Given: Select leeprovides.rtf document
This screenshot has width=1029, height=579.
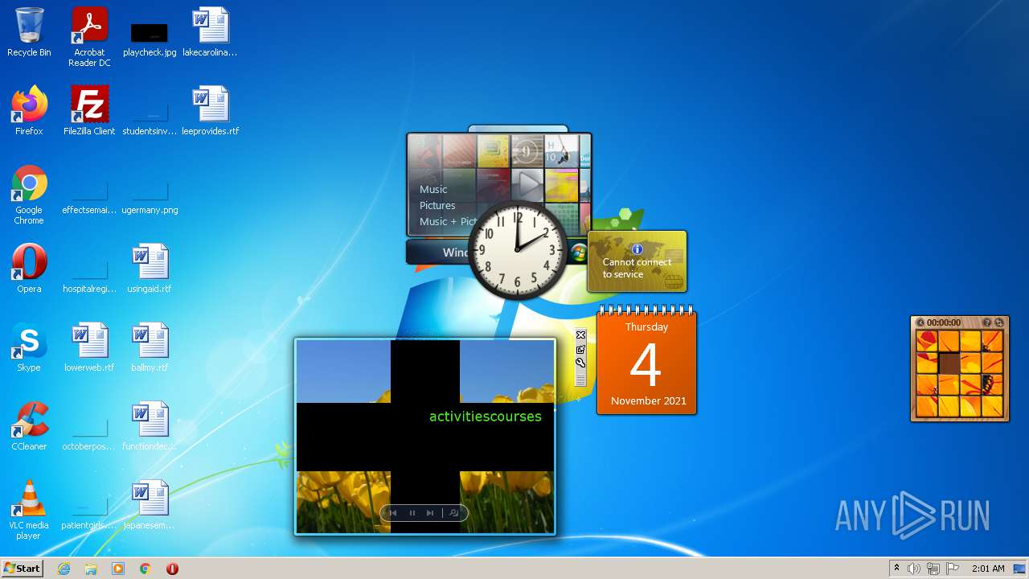Looking at the screenshot, I should tap(210, 111).
